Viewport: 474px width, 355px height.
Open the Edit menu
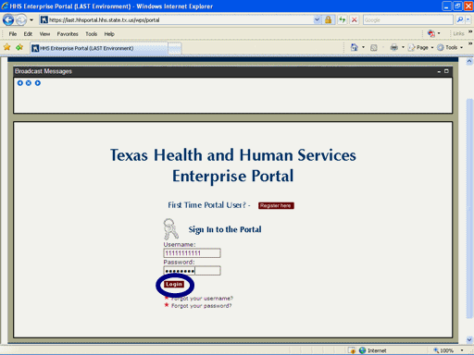tap(28, 34)
